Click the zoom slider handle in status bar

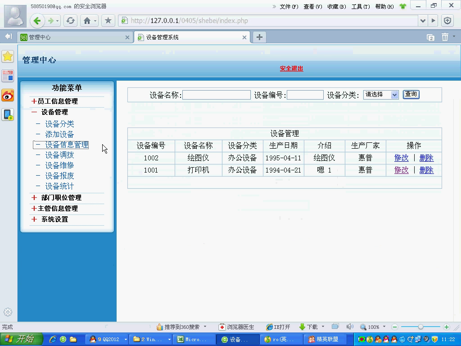[421, 327]
